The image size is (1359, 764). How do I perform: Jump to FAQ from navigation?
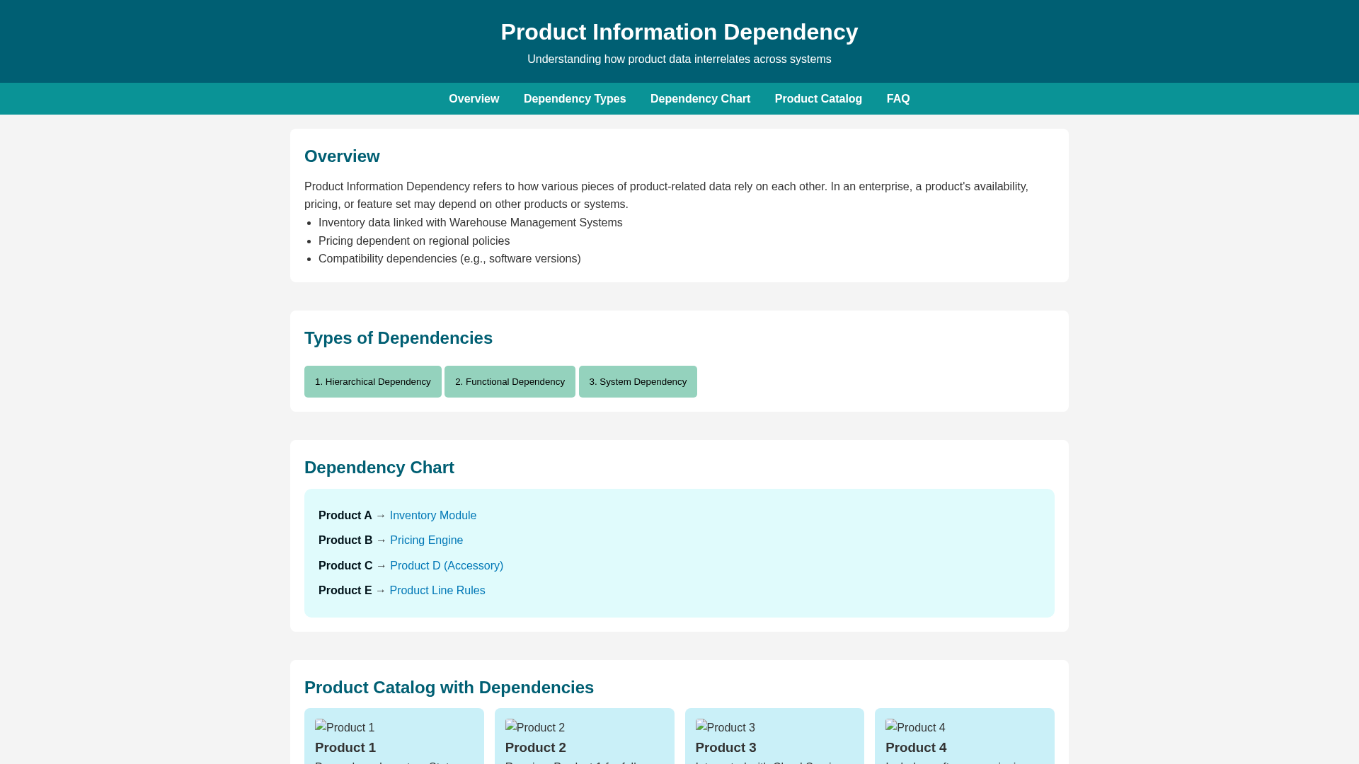tap(898, 99)
